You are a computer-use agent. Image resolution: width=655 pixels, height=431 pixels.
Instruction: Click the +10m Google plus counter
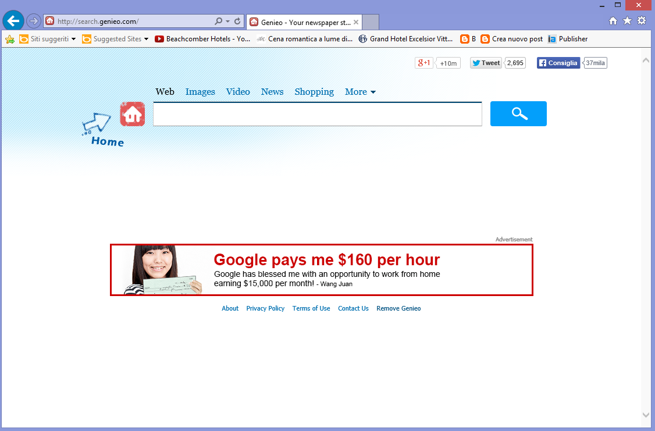[448, 63]
